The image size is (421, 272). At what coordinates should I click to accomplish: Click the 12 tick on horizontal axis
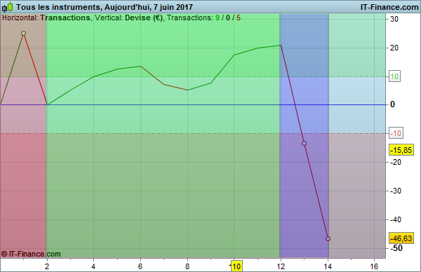[x=281, y=266]
